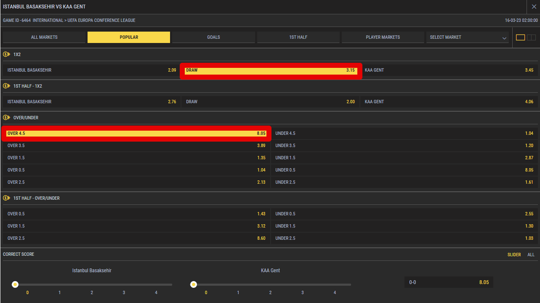Select OVER 1.5 at 1.35 in full-match Over/Under
Image resolution: width=540 pixels, height=303 pixels.
click(136, 158)
